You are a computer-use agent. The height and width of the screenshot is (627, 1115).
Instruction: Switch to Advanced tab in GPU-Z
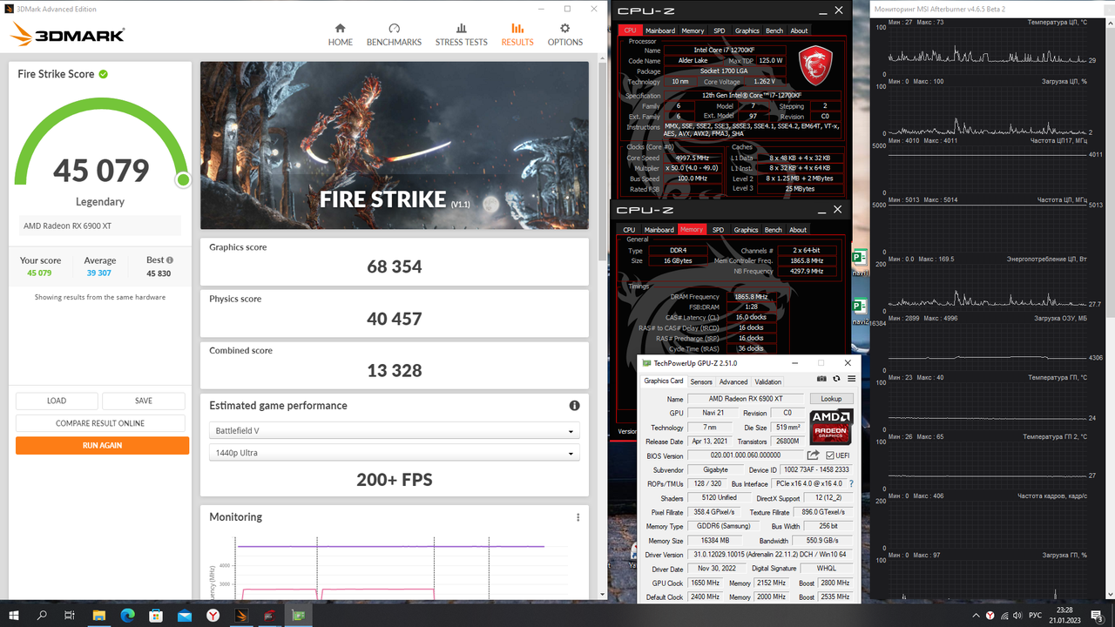pyautogui.click(x=733, y=381)
